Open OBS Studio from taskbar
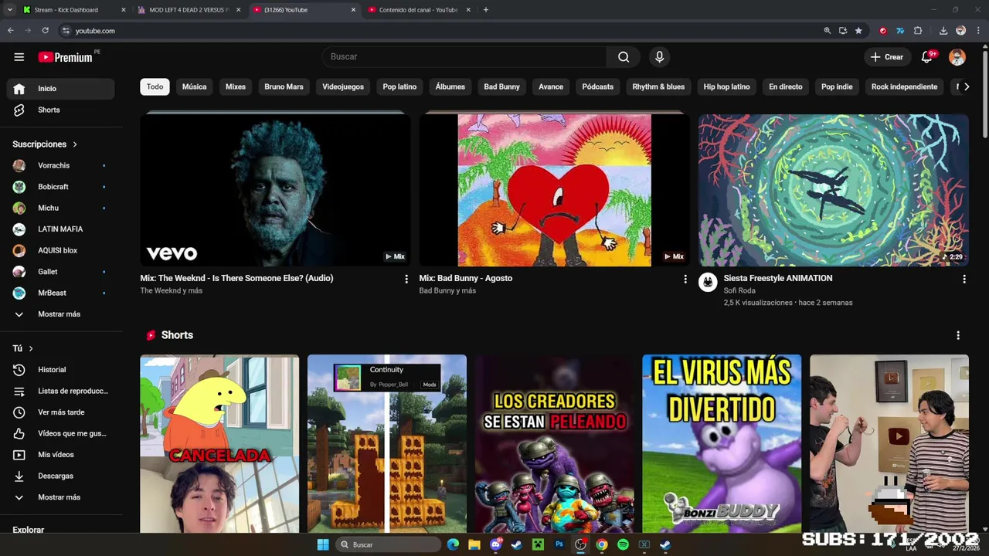Viewport: 989px width, 556px height. click(x=580, y=545)
